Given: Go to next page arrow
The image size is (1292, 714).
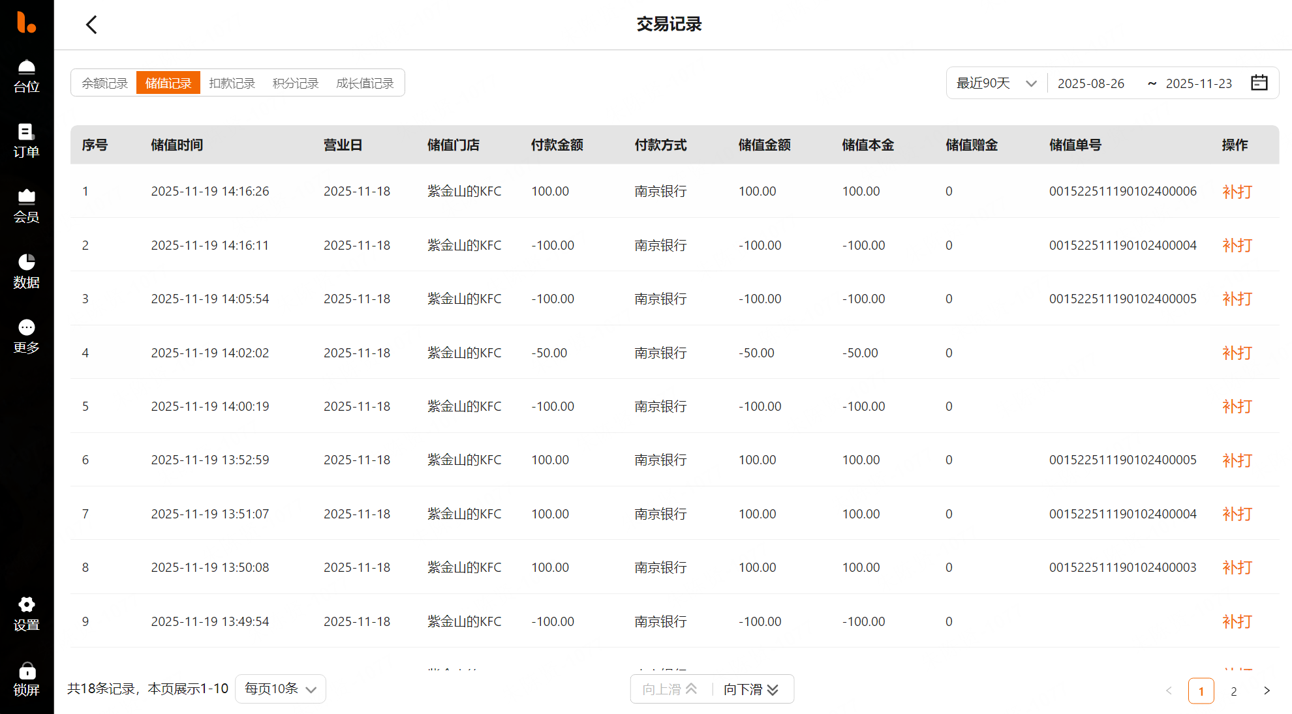Looking at the screenshot, I should tap(1267, 691).
